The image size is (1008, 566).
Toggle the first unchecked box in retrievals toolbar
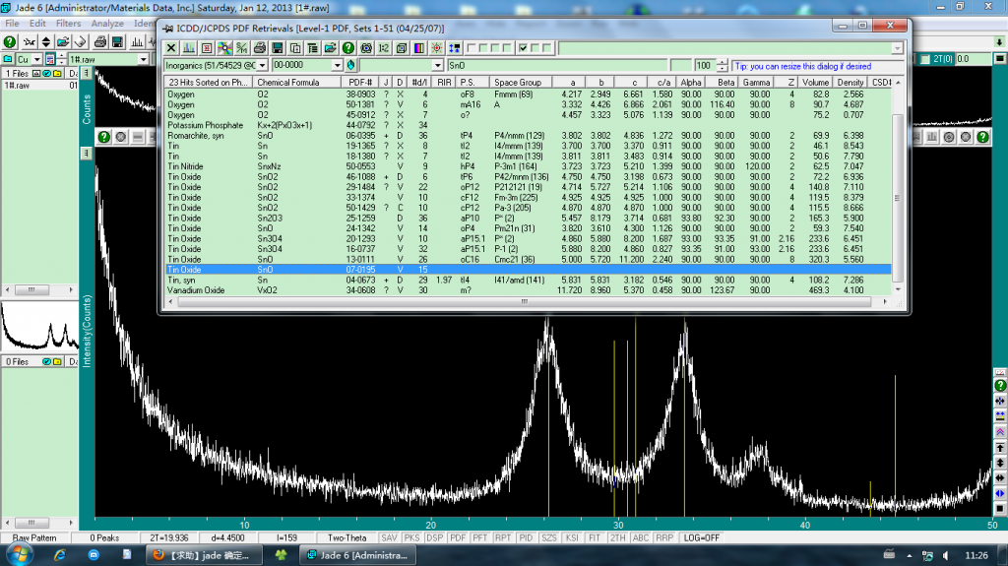[472, 47]
